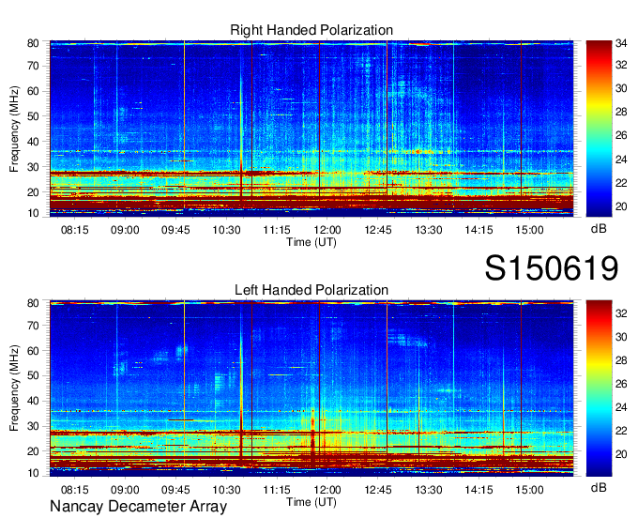Click the Left Handed spectrogram plot
Image resolution: width=638 pixels, height=518 pixels.
[x=311, y=388]
